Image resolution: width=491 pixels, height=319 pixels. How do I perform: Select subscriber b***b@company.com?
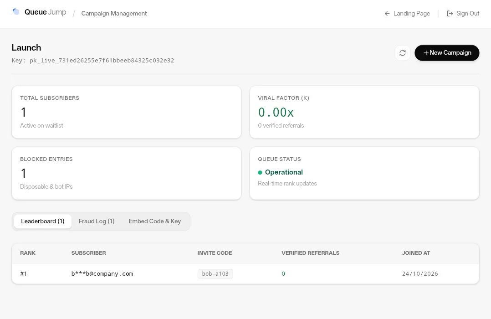point(102,273)
